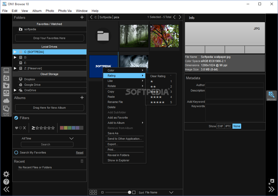Viewport: 278px width, 196px height.
Task: Expand the Z: [Fileserver] drive
Action: point(15,68)
